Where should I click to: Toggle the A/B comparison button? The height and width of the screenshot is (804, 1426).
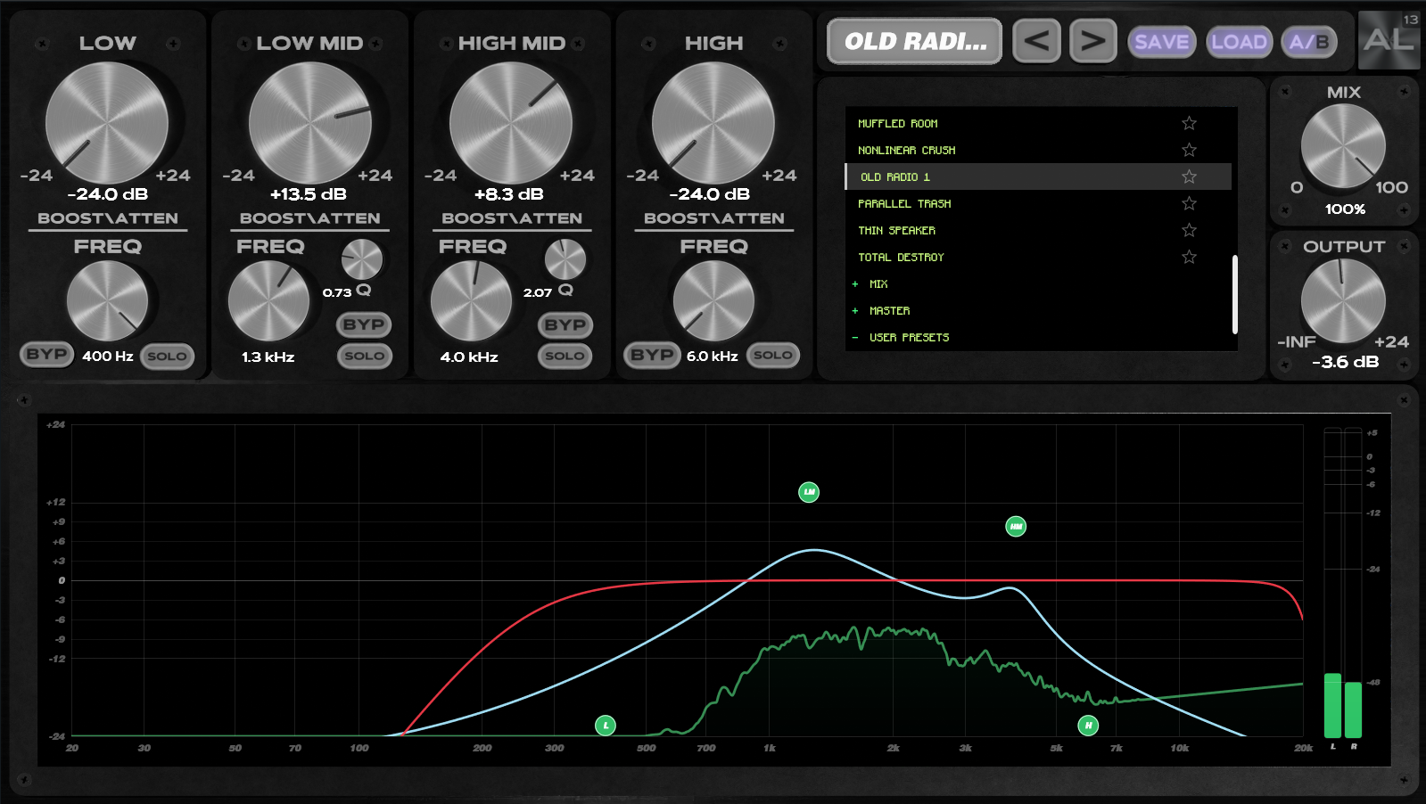[1309, 42]
